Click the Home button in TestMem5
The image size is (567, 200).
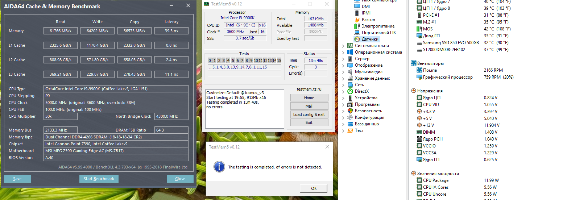coord(309,98)
